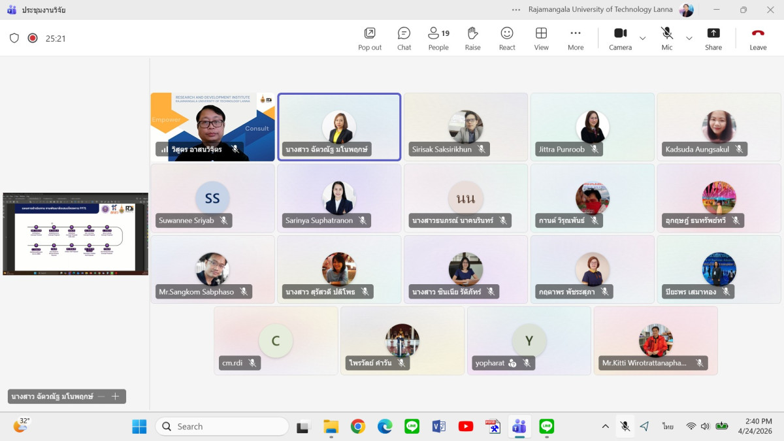Expand the Mic options dropdown arrow
The image size is (784, 441).
[689, 38]
